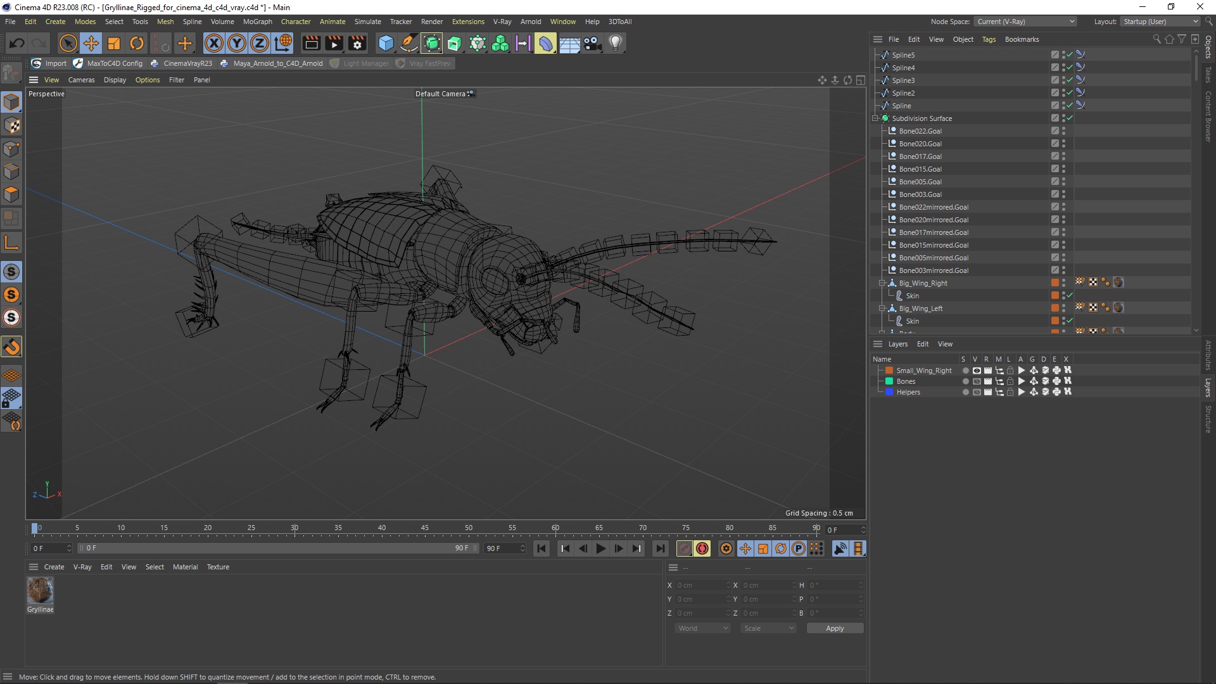The width and height of the screenshot is (1216, 684).
Task: Open Object Manager Tags menu
Action: tap(989, 39)
